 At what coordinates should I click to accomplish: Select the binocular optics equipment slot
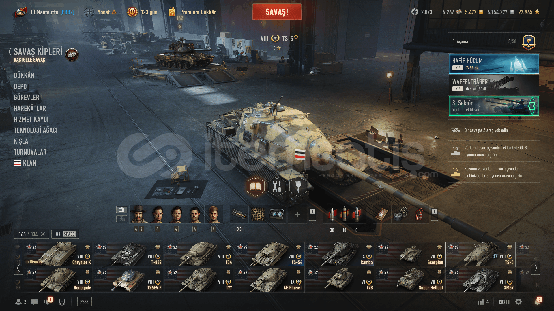276,214
